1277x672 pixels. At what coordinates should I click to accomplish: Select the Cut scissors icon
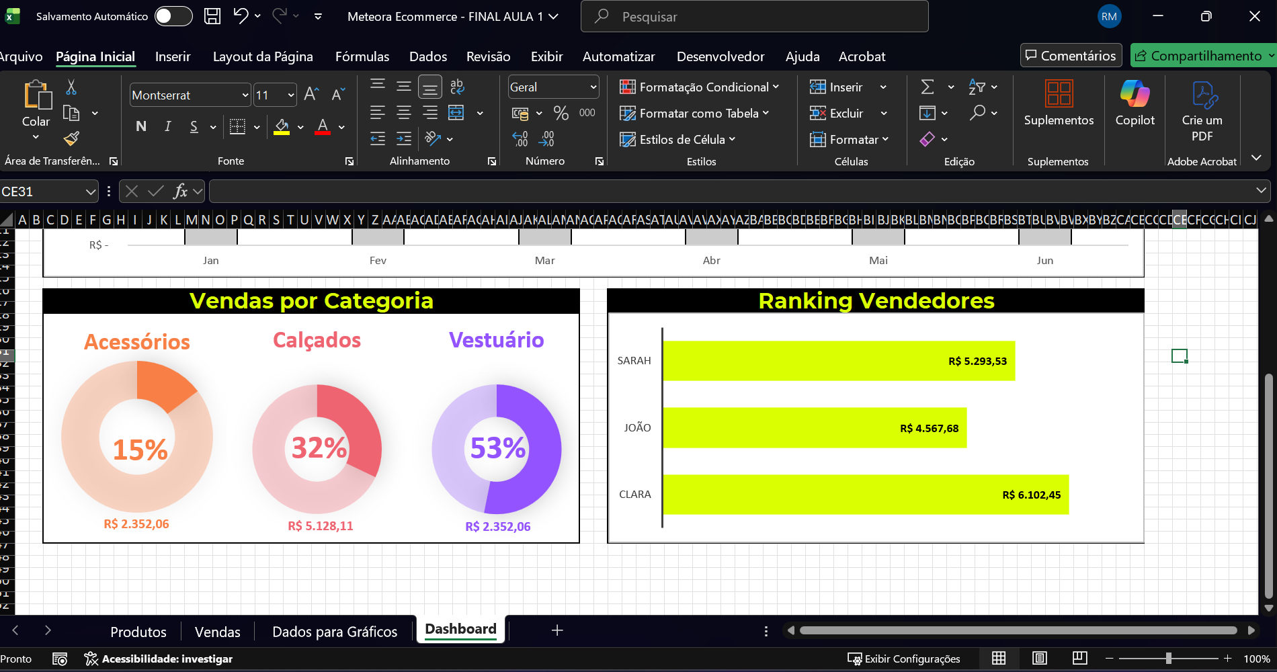(x=71, y=87)
